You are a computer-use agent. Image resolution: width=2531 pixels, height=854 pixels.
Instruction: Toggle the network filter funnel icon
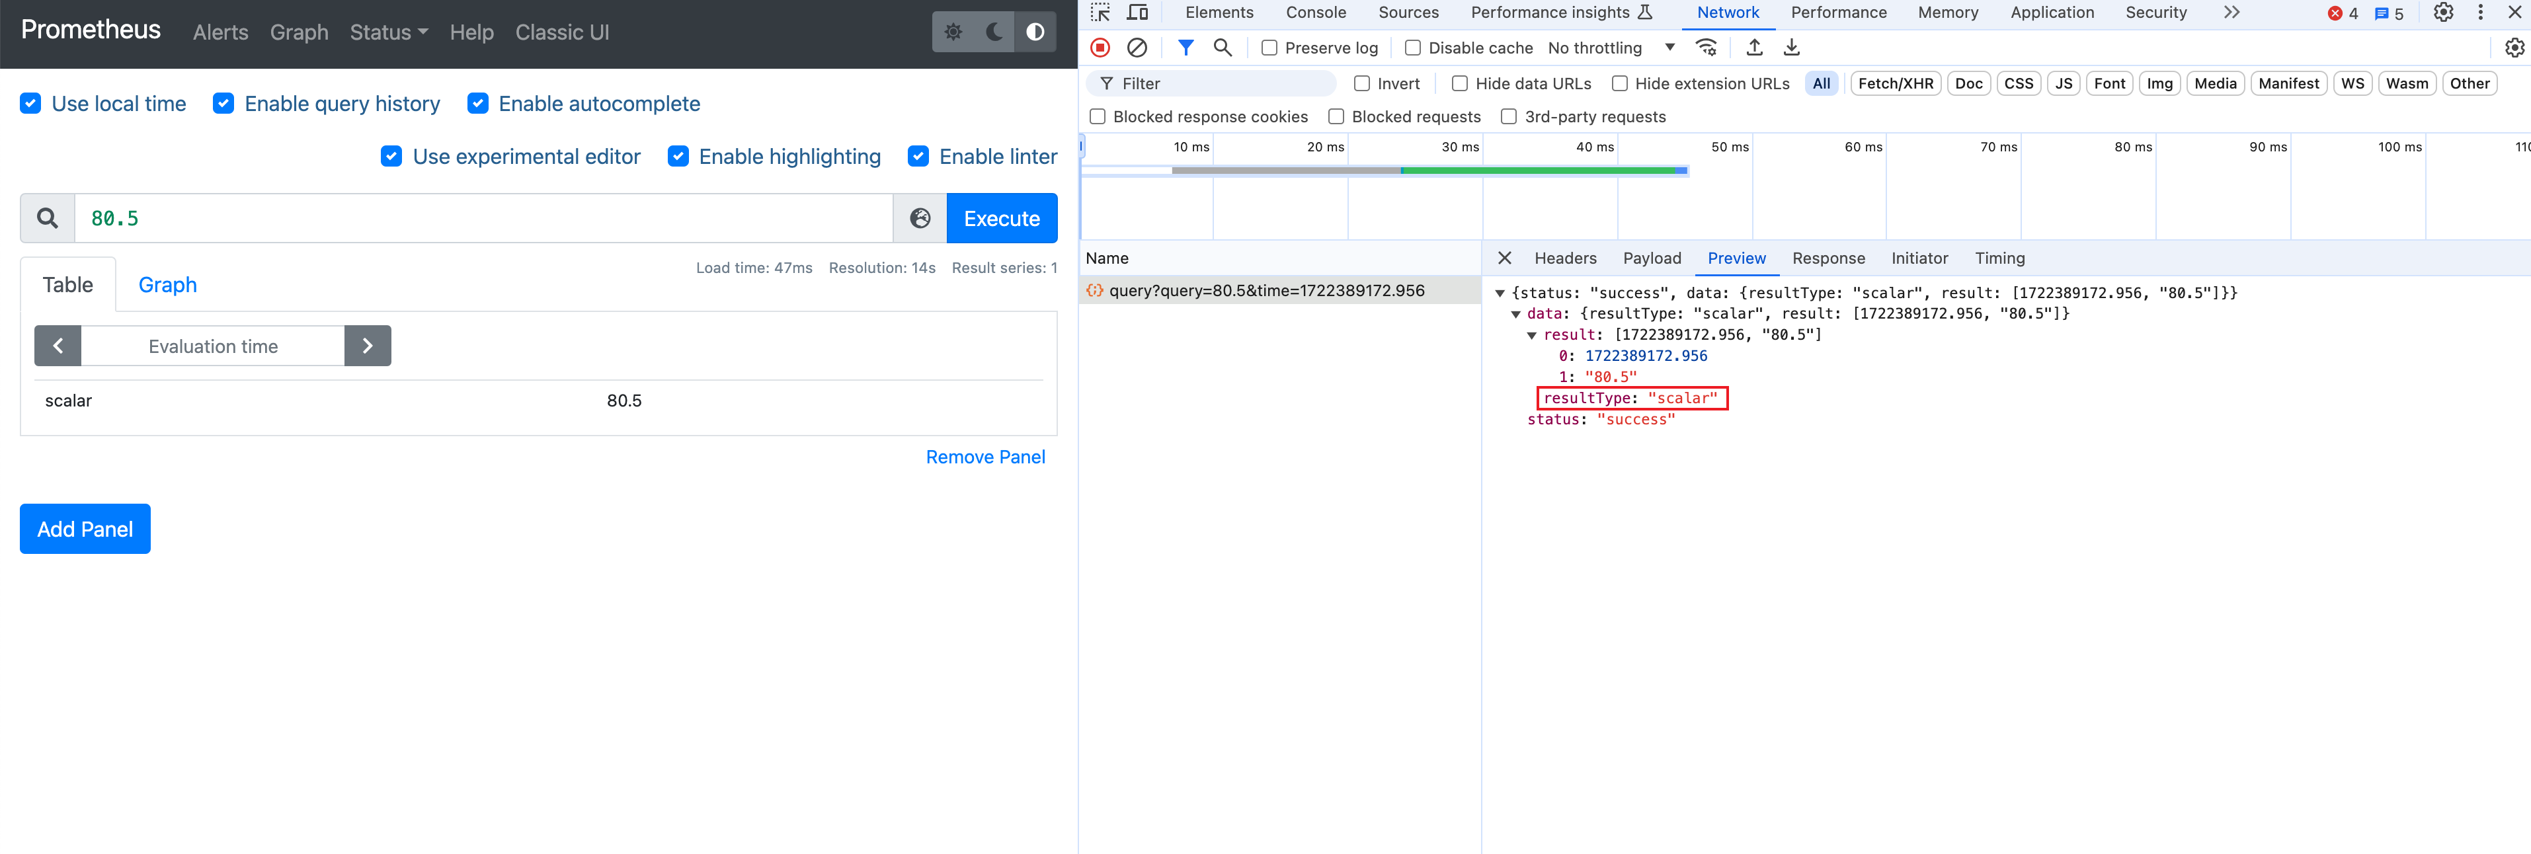[1186, 47]
